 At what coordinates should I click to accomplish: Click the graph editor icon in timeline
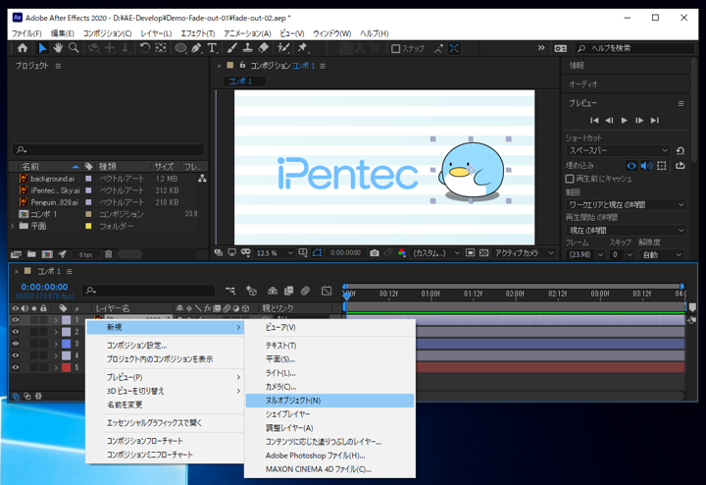click(327, 291)
